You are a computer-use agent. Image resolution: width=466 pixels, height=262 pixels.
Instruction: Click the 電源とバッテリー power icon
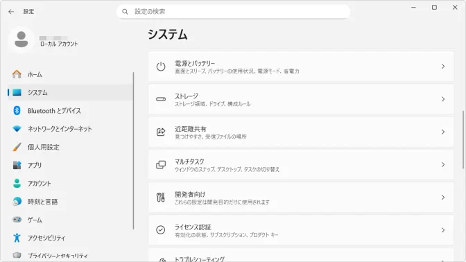click(161, 67)
